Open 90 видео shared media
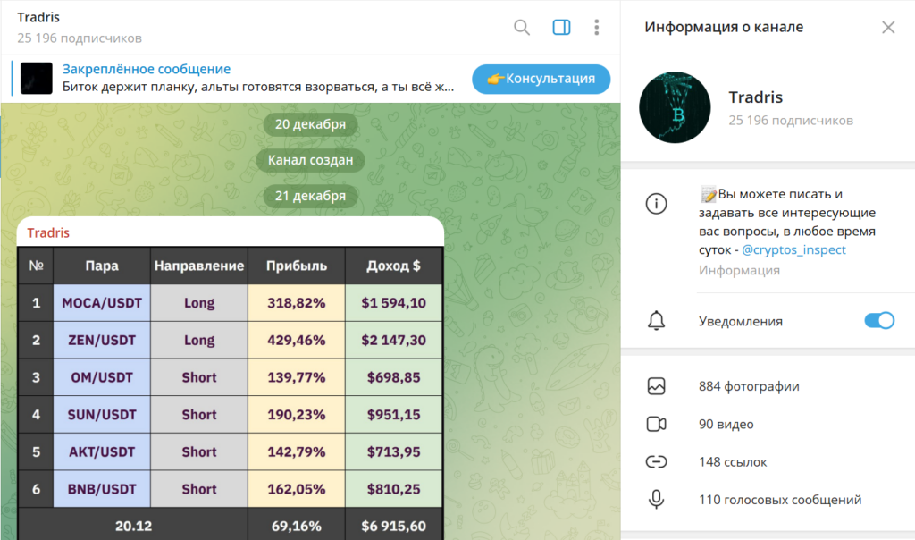The image size is (915, 540). click(726, 425)
